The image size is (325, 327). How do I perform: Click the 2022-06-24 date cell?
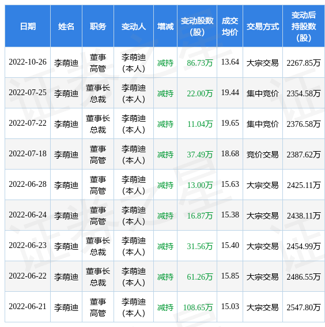(x=28, y=215)
